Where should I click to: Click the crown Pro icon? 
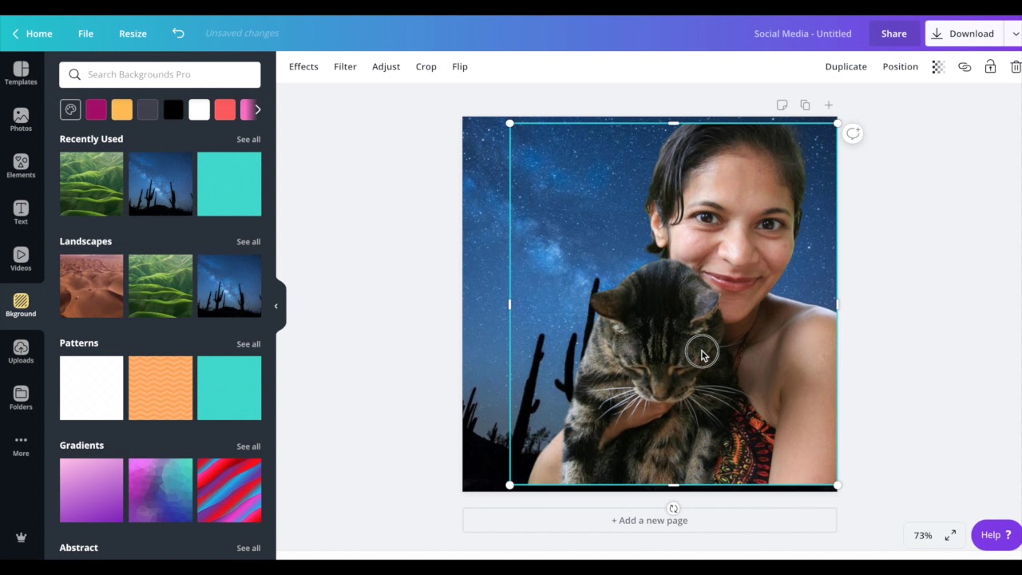21,537
